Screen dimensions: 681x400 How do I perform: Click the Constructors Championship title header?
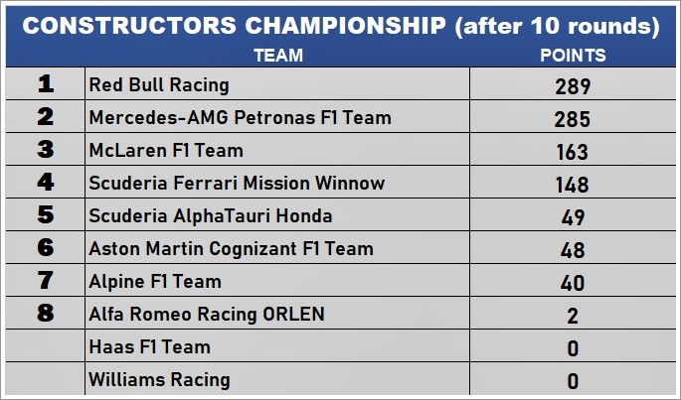(x=340, y=27)
